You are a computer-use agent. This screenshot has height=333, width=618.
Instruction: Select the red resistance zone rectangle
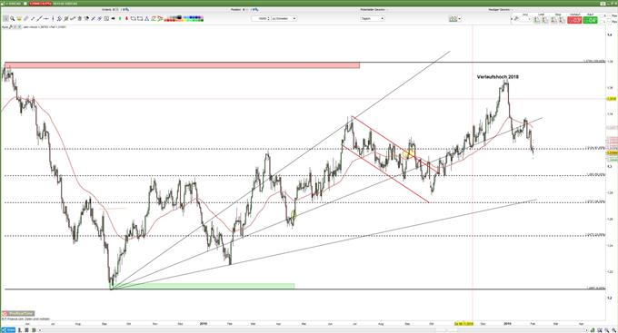coord(182,65)
